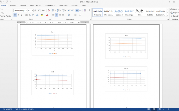Viewport: 179px width, 111px height.
Task: Open Highlight Color dropdown arrow
Action: [x=44, y=15]
